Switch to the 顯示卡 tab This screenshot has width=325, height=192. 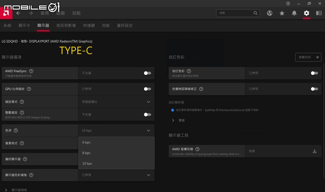click(x=24, y=25)
